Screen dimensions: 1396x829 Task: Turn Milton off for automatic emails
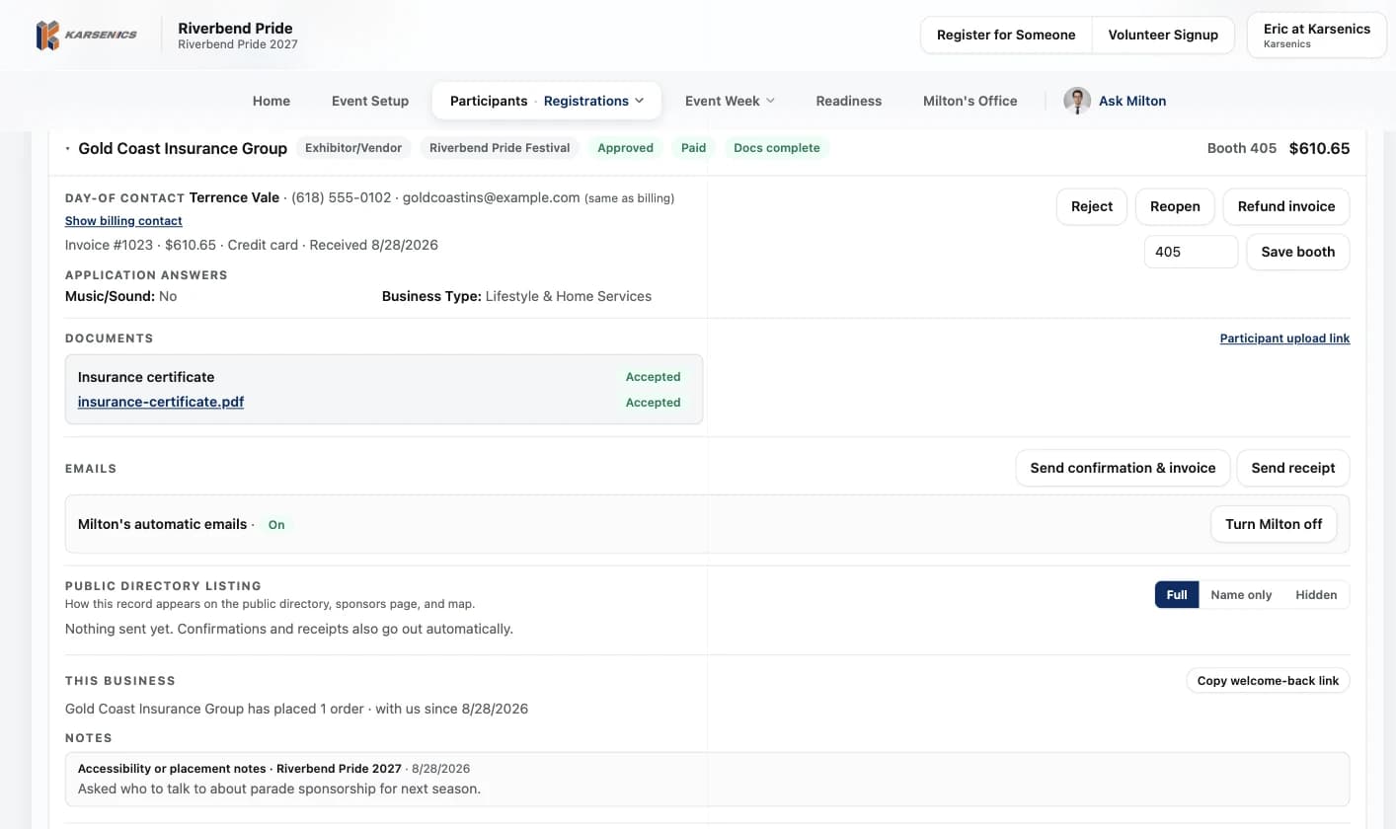(x=1274, y=524)
